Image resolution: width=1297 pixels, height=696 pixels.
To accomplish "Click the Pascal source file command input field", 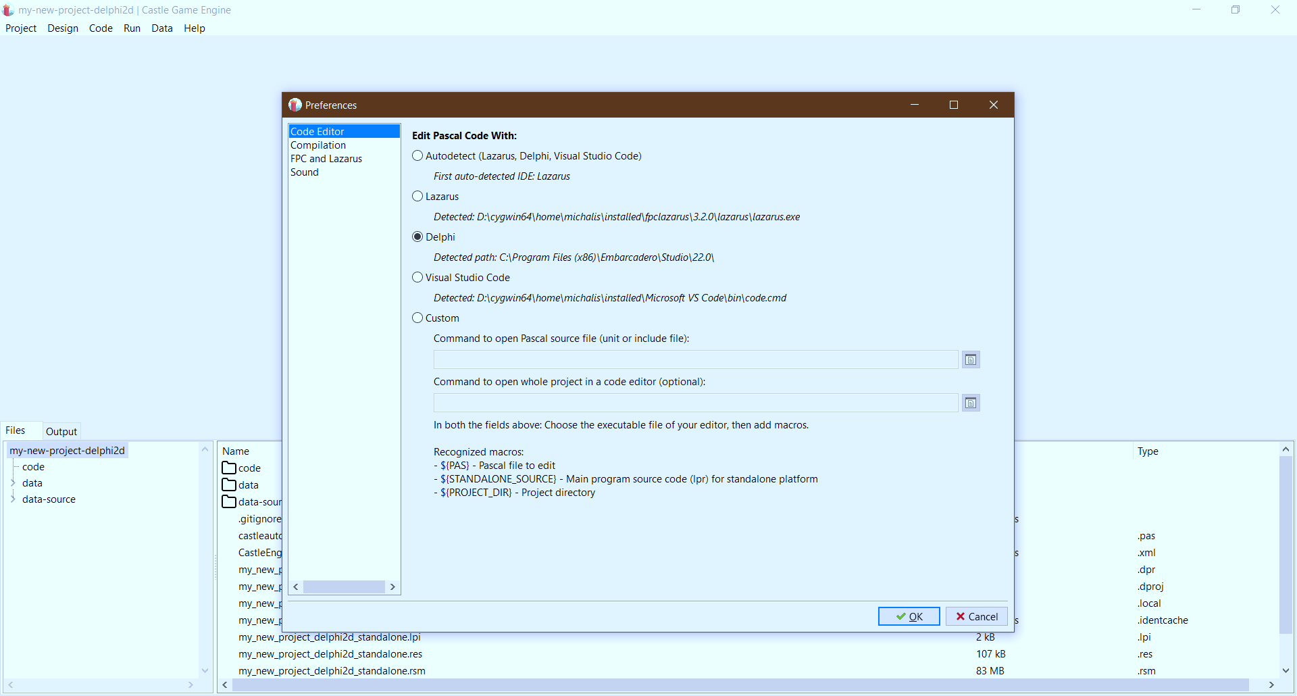I will [x=696, y=359].
